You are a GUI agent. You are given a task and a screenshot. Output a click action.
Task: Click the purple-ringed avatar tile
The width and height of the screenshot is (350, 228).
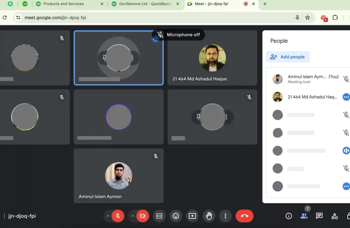point(119,117)
